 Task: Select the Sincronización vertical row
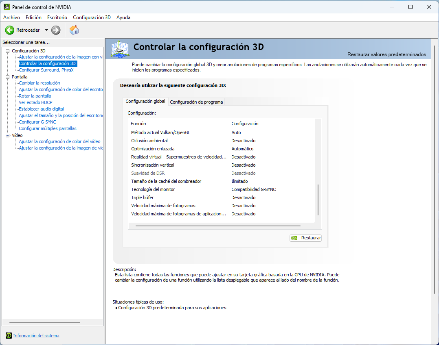click(x=222, y=165)
